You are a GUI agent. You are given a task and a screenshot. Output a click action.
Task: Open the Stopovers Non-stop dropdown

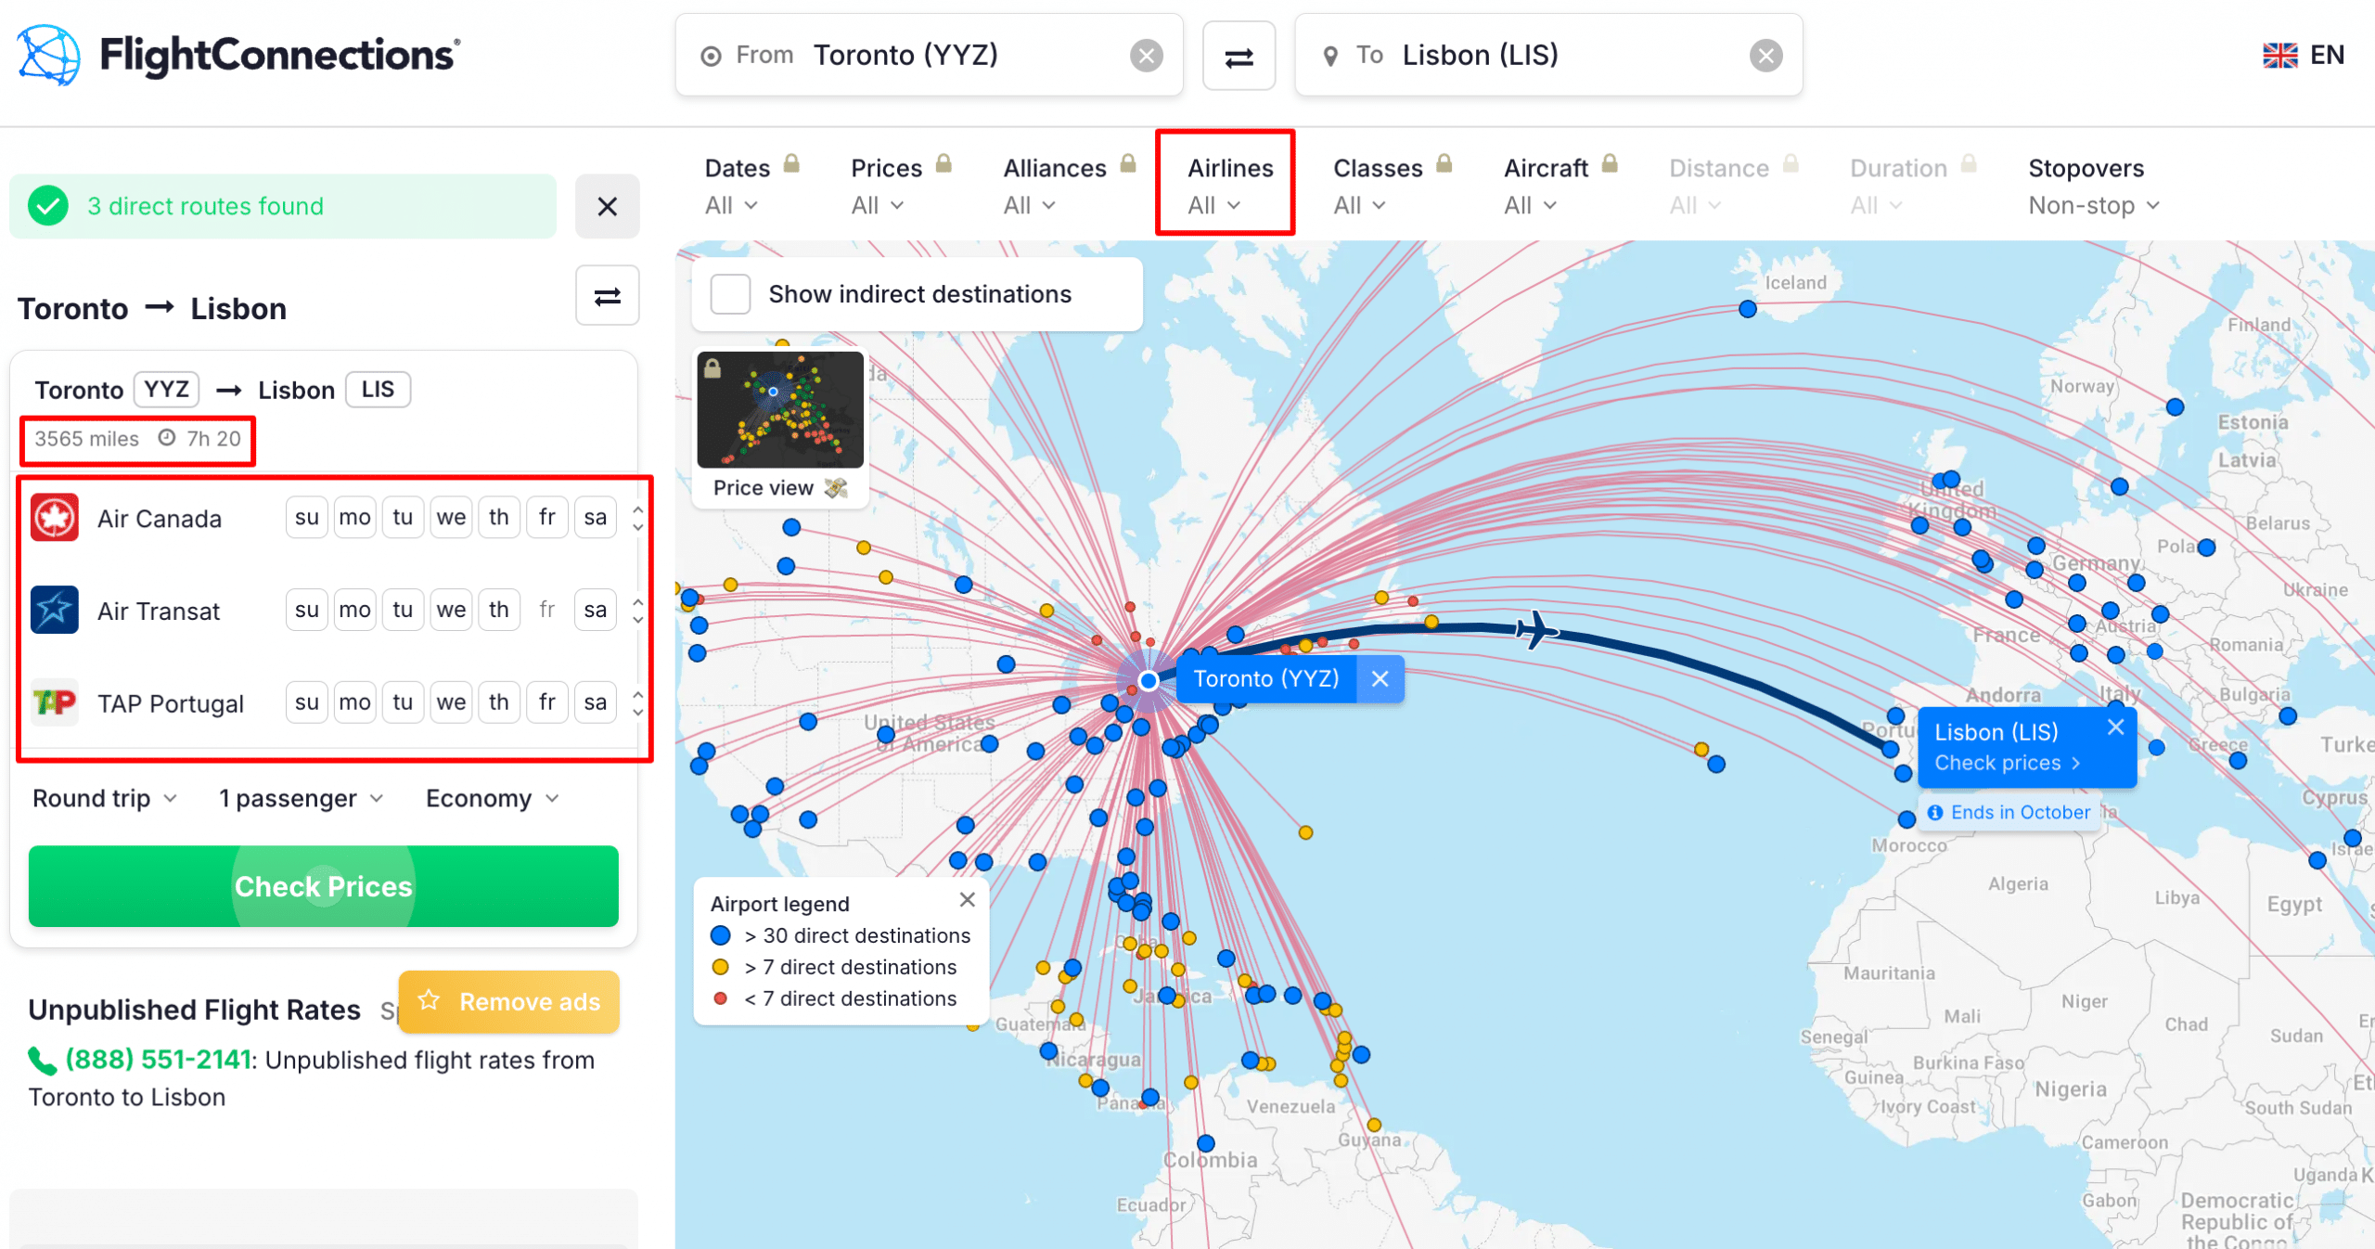tap(2093, 205)
